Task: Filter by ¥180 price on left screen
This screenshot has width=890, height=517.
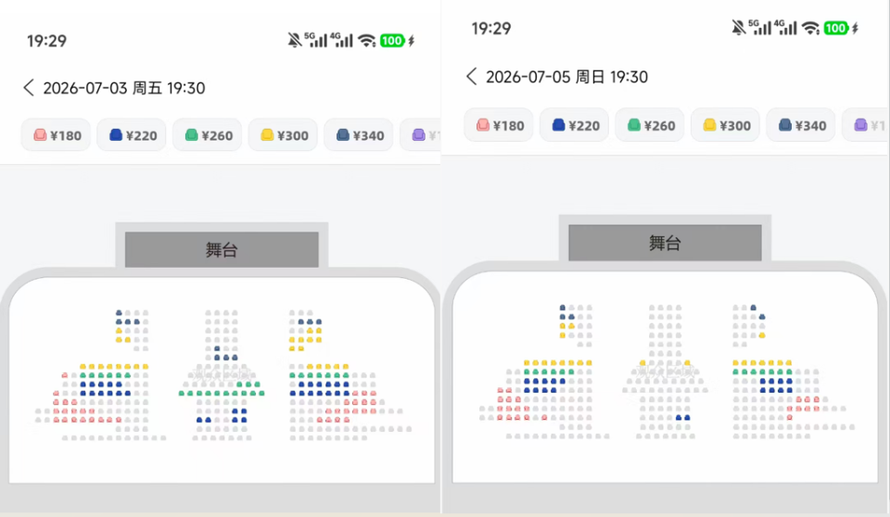Action: point(57,135)
